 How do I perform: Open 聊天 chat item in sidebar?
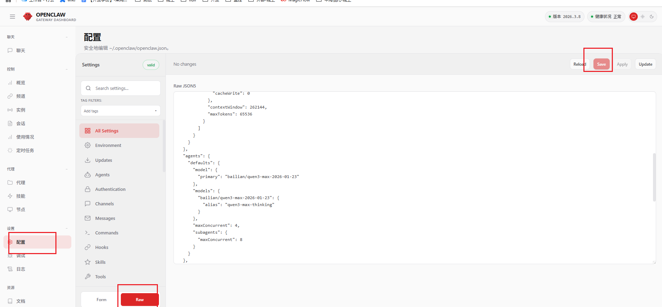click(x=37, y=50)
